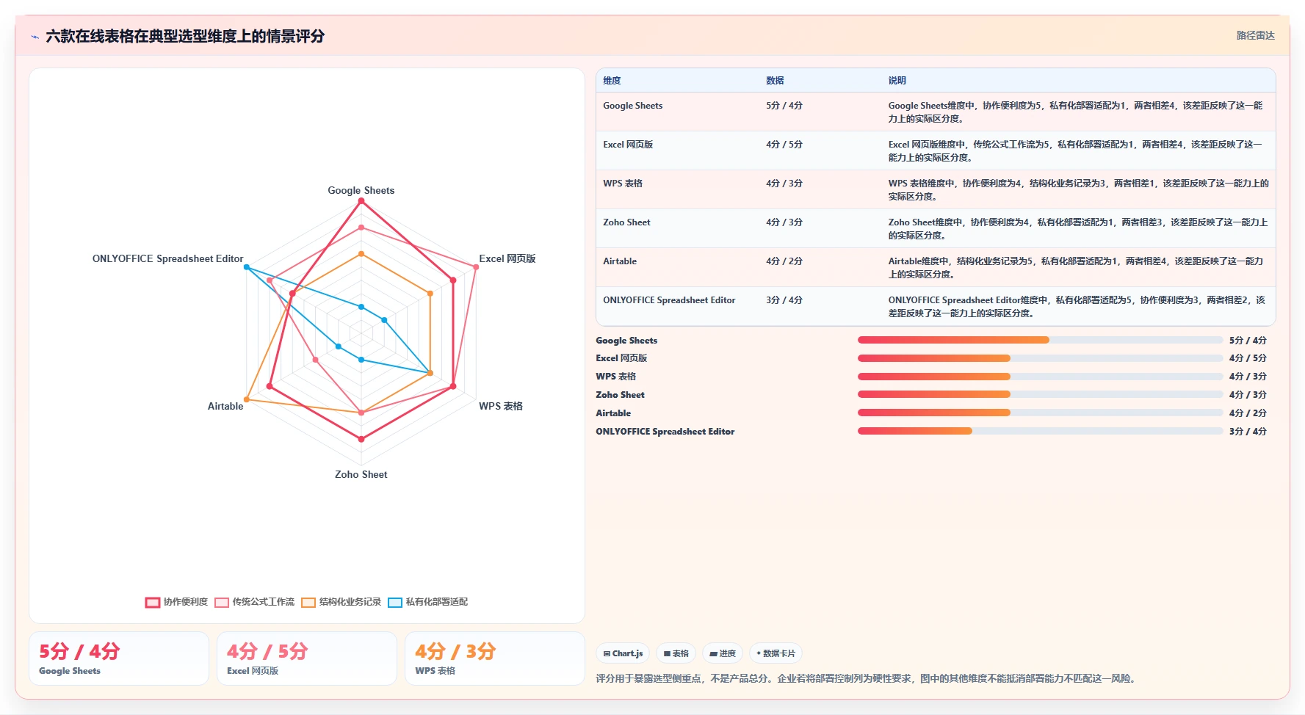Click the 4分 / 2分 score beside Airtable progress bar
1305x715 pixels.
pos(1248,413)
